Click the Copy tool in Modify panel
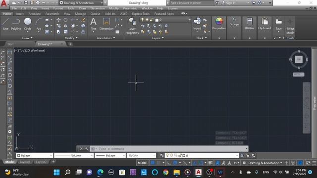Screen dimensions: 317x178 click(x=58, y=26)
